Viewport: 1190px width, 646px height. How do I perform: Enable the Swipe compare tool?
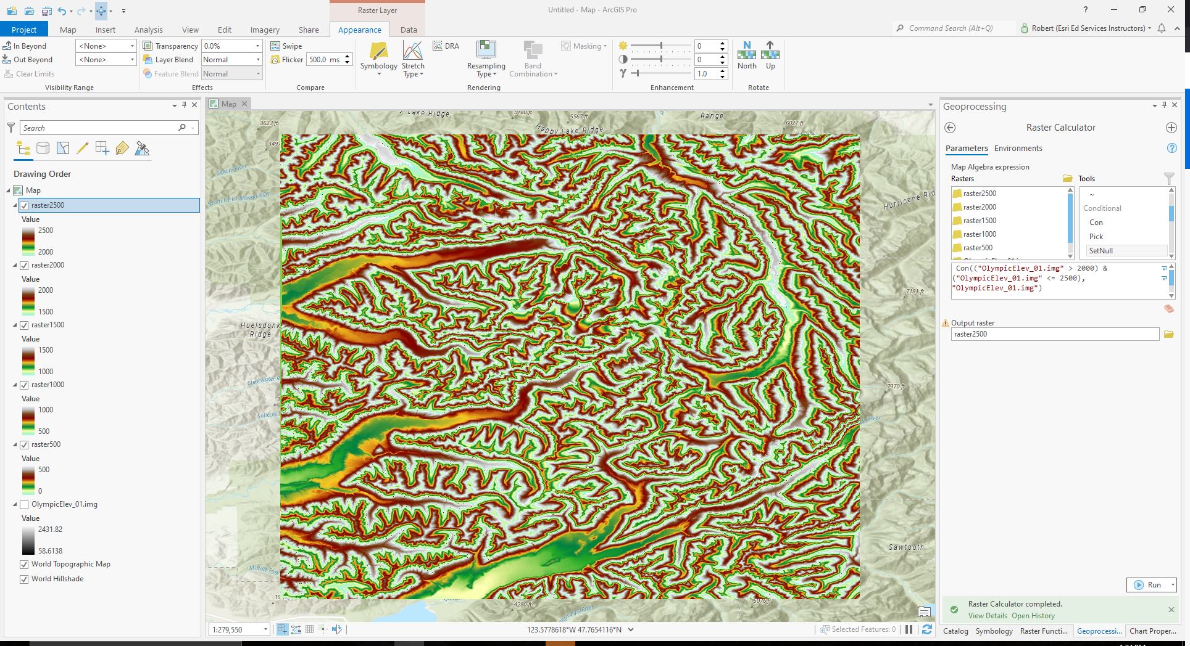(286, 46)
